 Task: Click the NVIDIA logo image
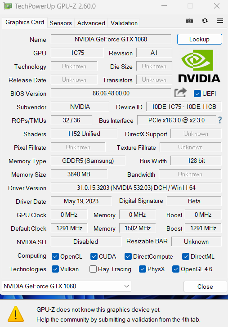coord(199,66)
